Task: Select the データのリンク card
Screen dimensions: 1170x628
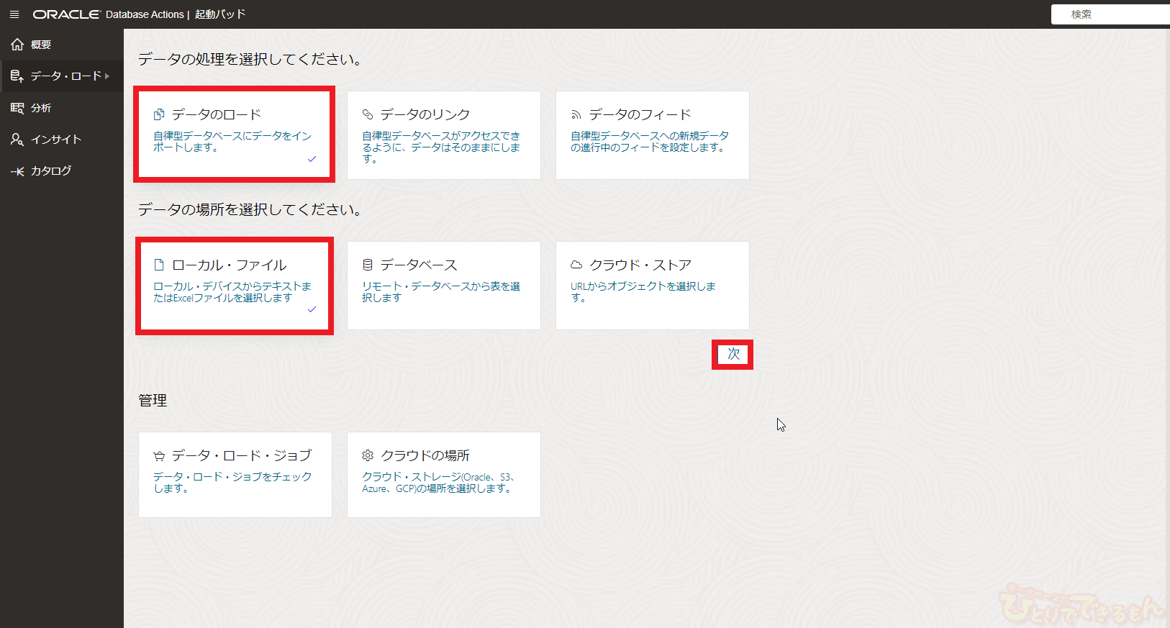Action: tap(444, 135)
